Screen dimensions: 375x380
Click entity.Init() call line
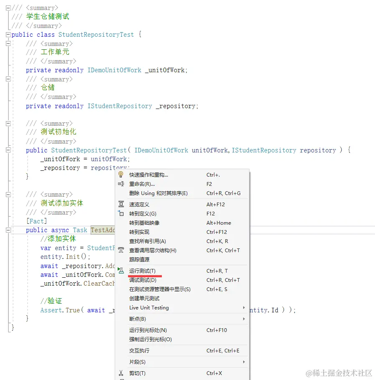[65, 257]
